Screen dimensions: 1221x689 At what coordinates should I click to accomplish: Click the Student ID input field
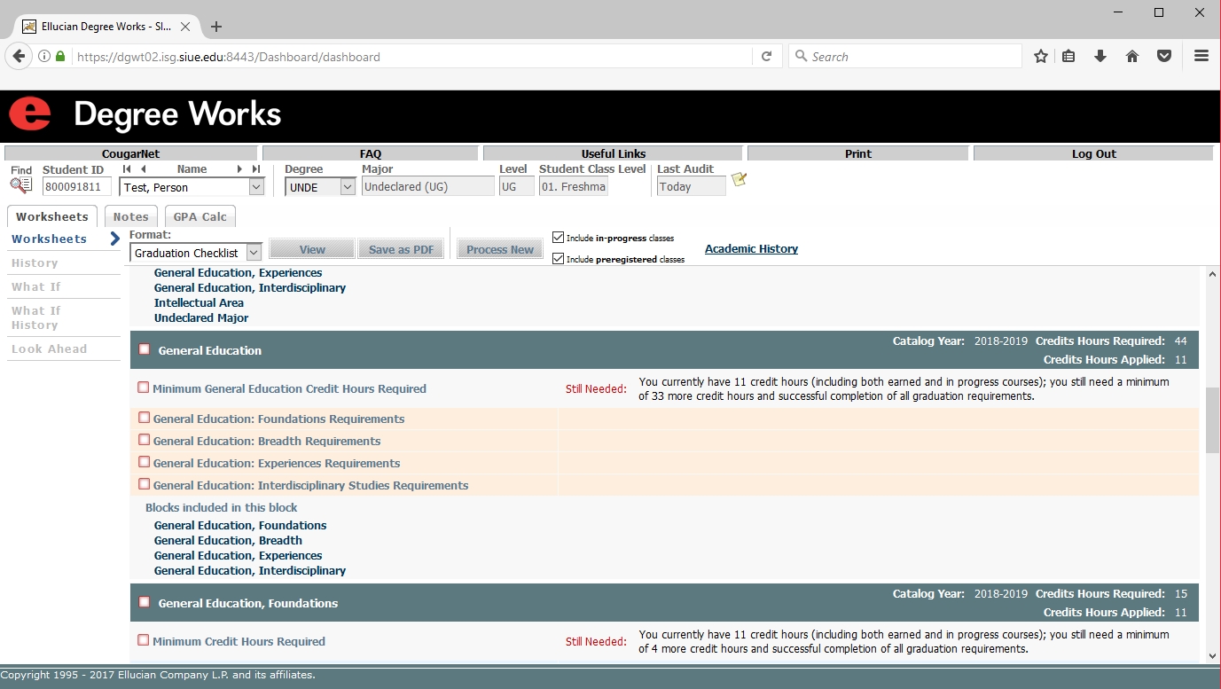[x=77, y=187]
